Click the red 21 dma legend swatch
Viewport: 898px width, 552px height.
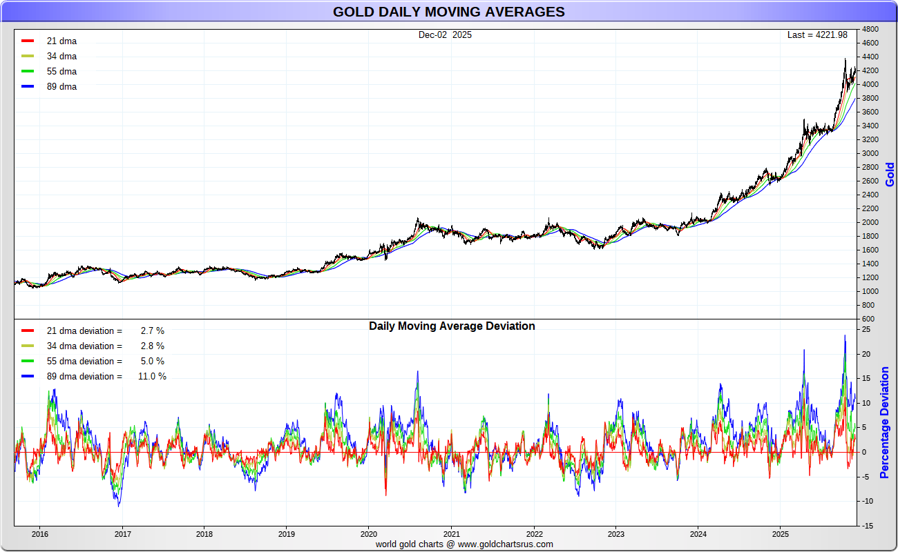28,41
